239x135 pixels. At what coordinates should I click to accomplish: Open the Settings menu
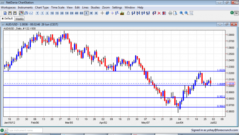click(117, 7)
